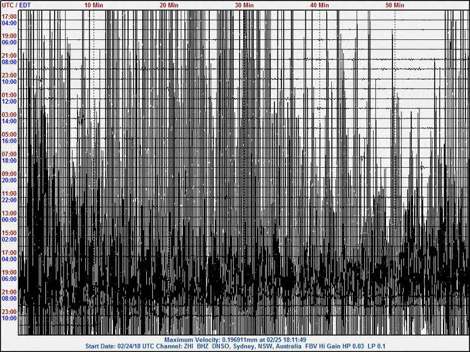Click the 15:00 UTC row label
Screen dimensions: 470x352
(9, 233)
